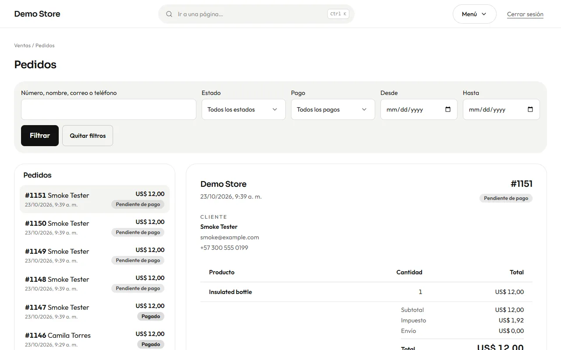Click the email smoke@example.com

click(230, 237)
